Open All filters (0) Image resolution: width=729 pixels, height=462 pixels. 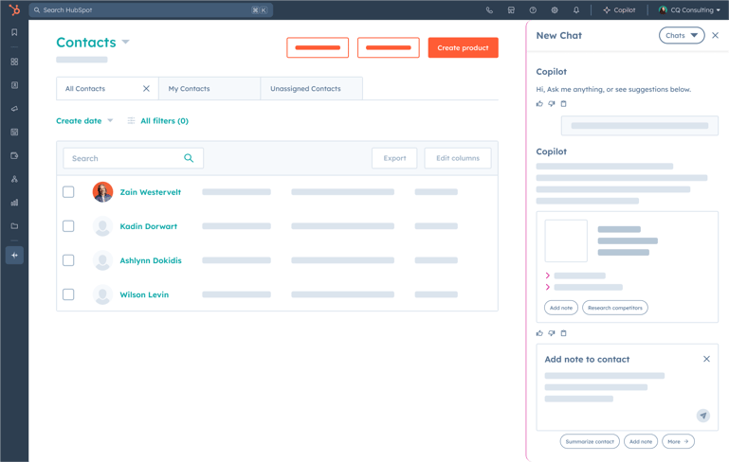(x=158, y=121)
